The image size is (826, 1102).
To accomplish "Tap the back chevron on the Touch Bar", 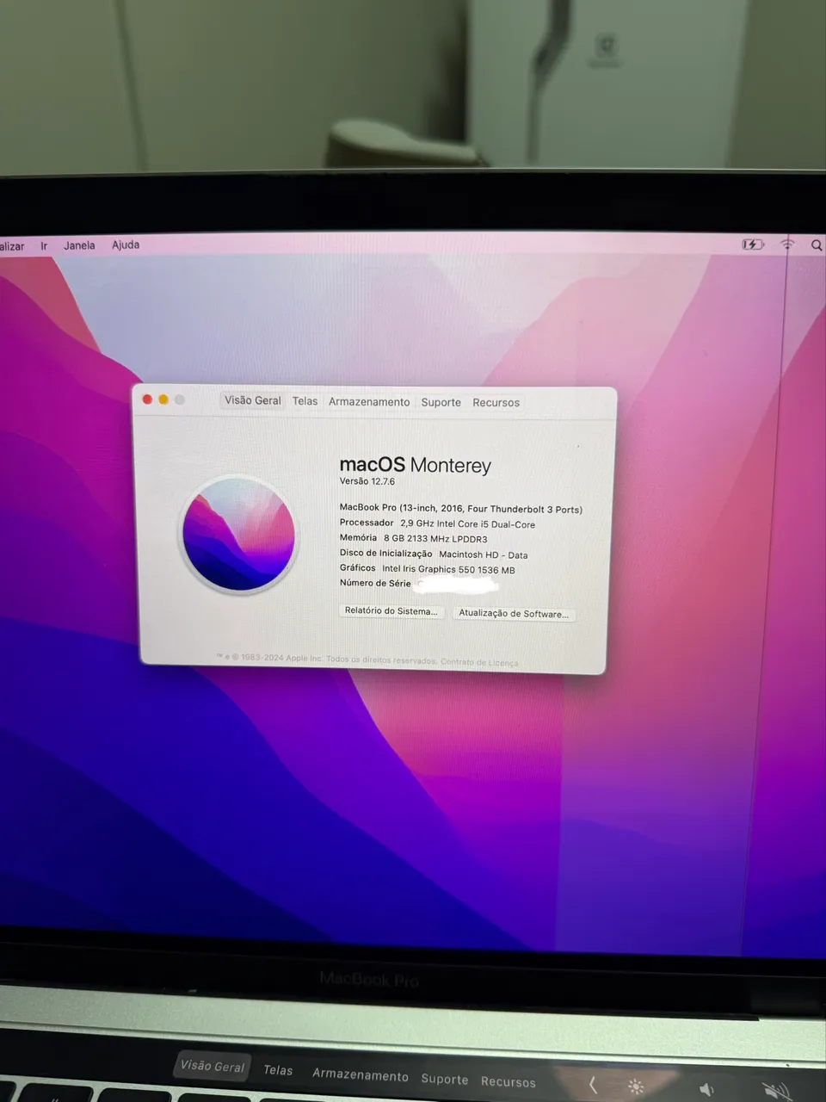I will pos(592,1086).
